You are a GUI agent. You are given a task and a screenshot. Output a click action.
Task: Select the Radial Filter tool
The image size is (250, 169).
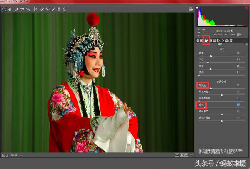pos(64,10)
